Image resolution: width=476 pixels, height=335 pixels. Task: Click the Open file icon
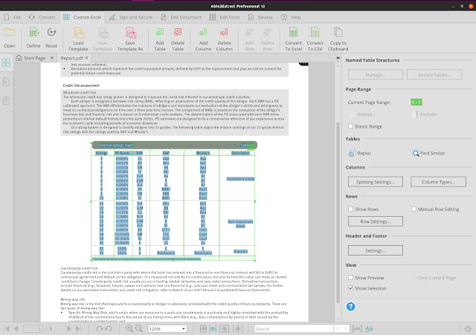pos(10,33)
